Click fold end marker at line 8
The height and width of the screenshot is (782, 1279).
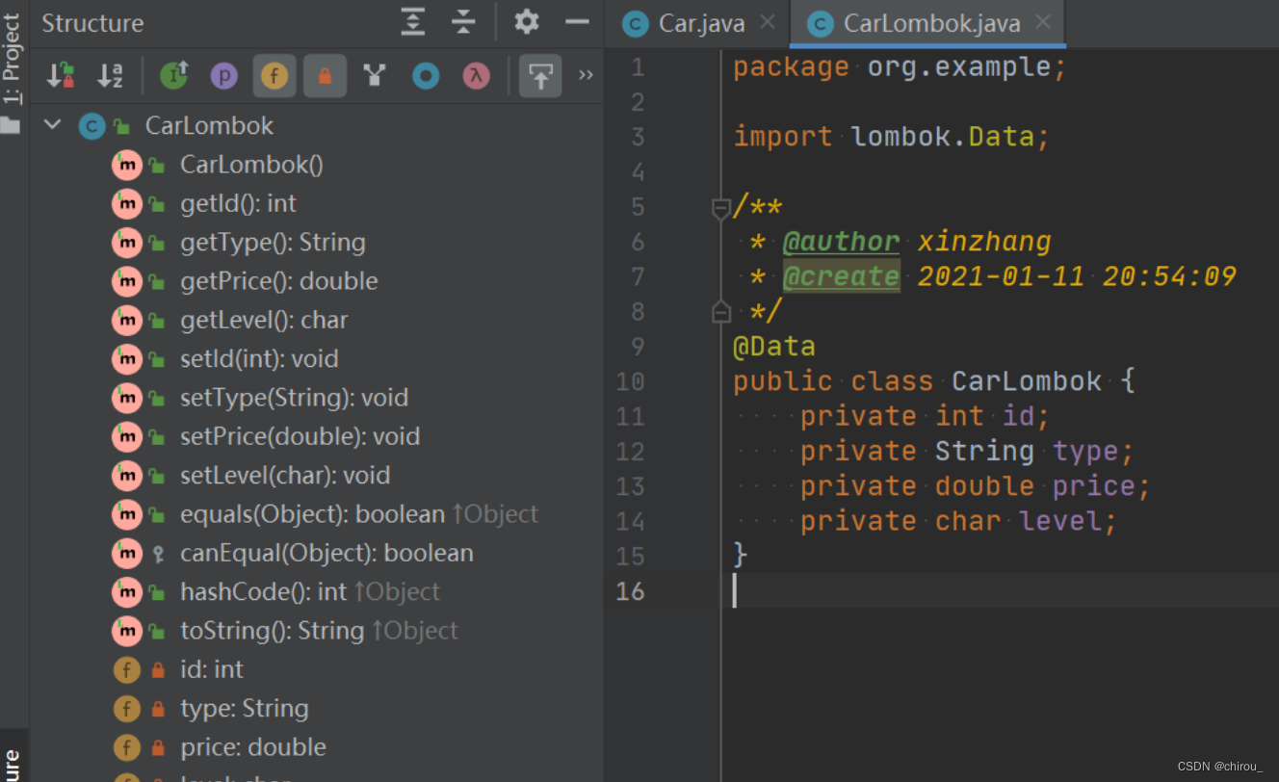point(720,311)
